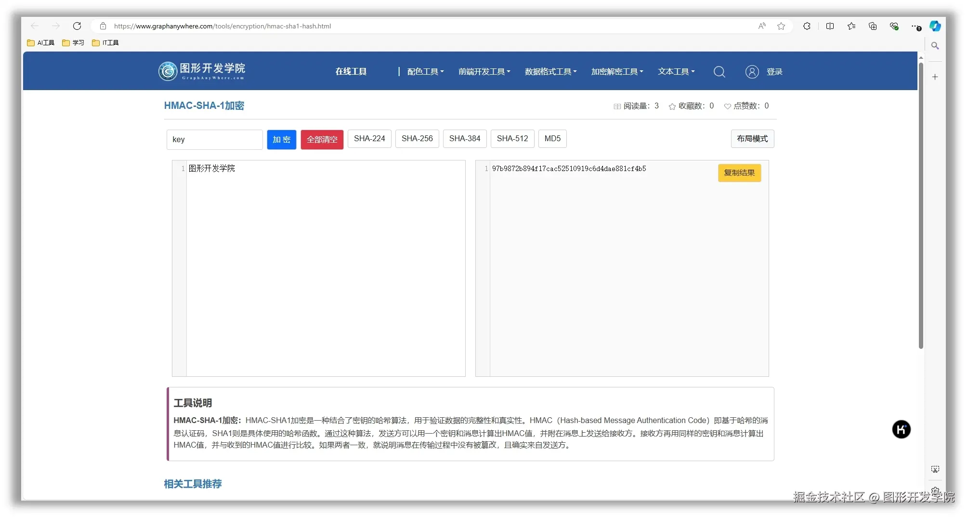This screenshot has height=517, width=968.
Task: Click the 收藏 star icon to favorite
Action: [672, 106]
